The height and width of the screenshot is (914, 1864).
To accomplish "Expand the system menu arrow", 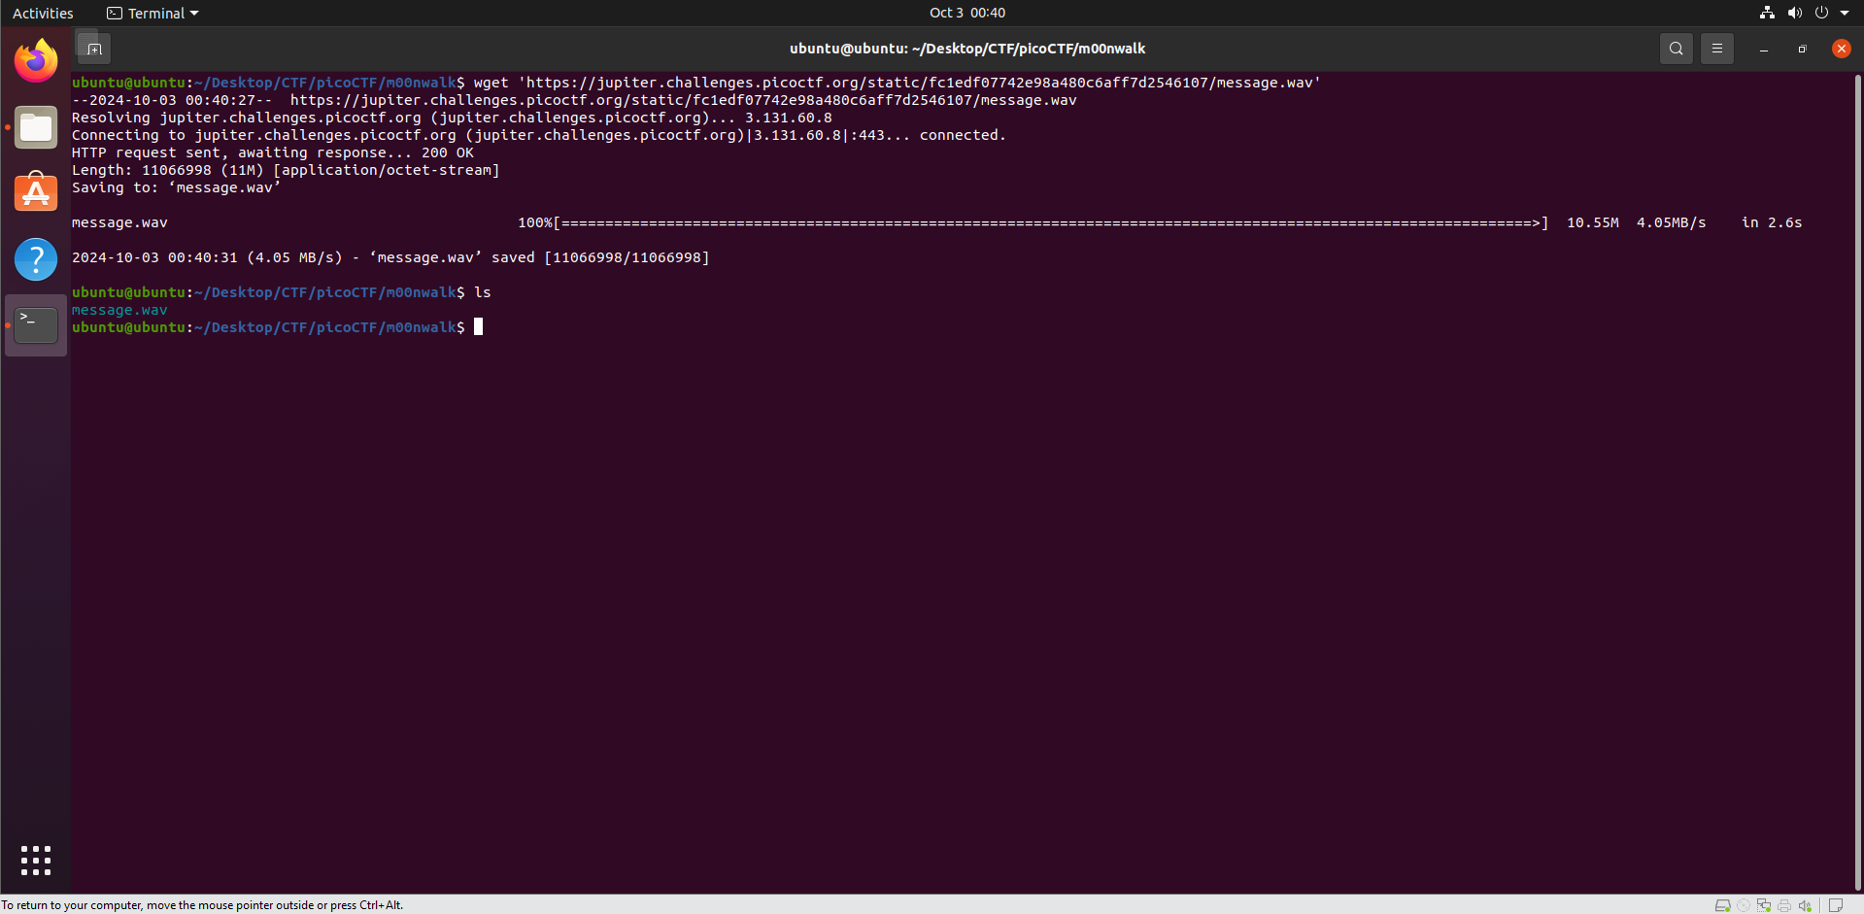I will tap(1845, 13).
